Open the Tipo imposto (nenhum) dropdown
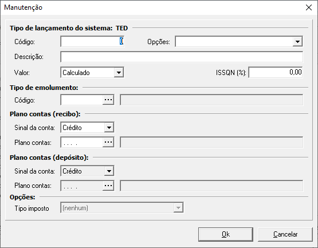Screen dimensions: 318x248 coord(178,208)
